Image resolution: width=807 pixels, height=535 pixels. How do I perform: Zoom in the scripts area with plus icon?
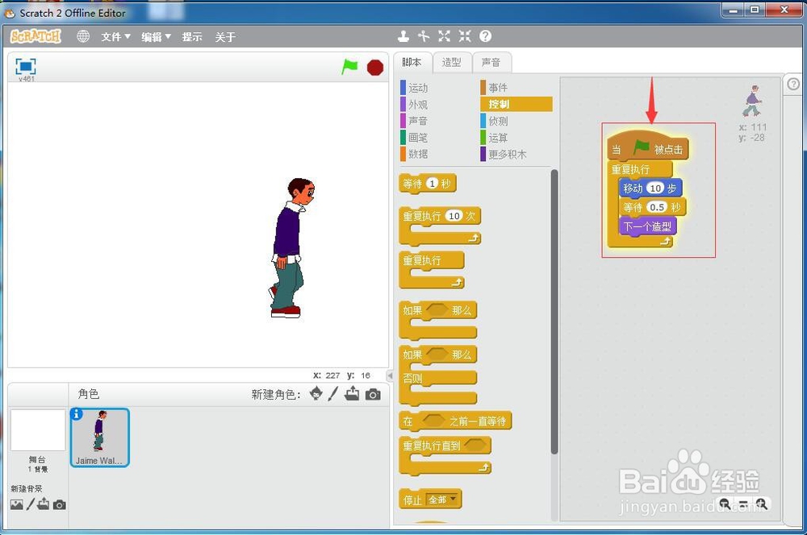point(761,504)
